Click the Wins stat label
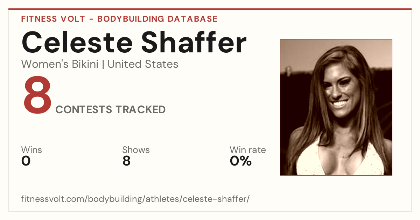Viewport: 420px width, 220px height. 31,150
